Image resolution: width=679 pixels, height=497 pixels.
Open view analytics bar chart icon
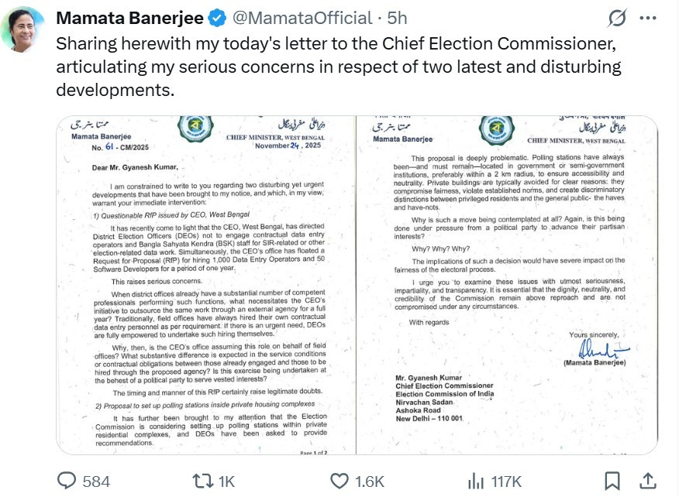(476, 482)
